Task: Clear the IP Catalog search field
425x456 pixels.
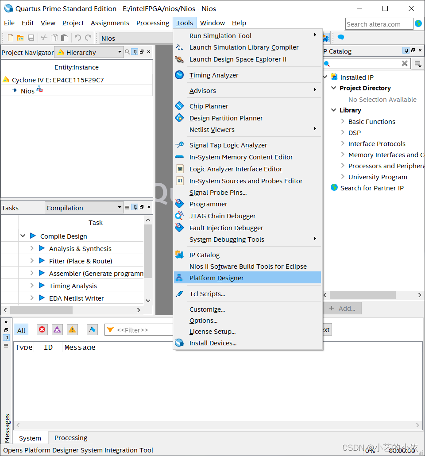Action: point(404,63)
